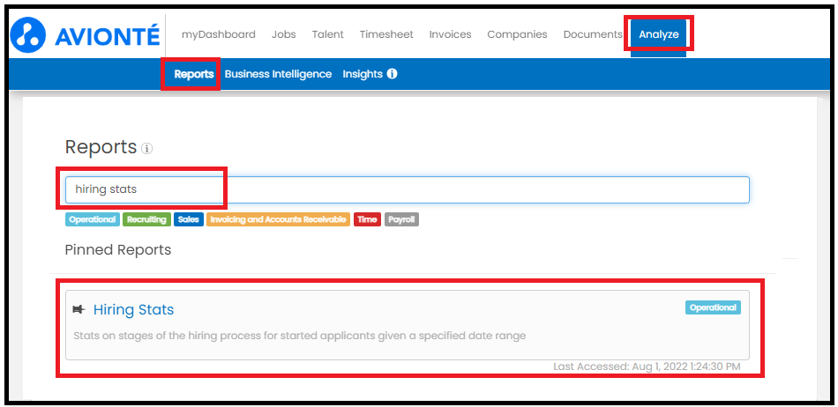The height and width of the screenshot is (407, 838).
Task: Open the Hiring Stats report link
Action: coord(133,309)
